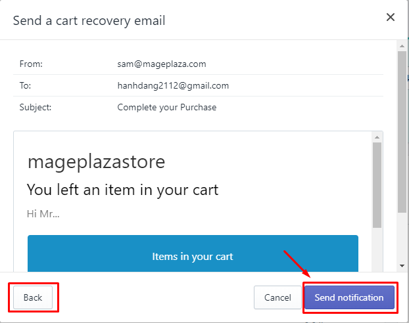Click the From: label
The image size is (409, 323).
tap(31, 64)
